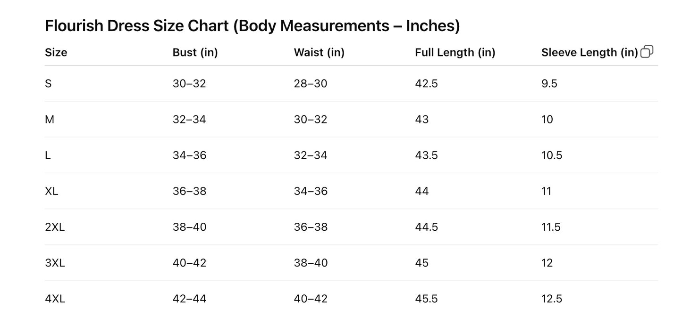Screen dimensions: 682x324
Task: Click full length value 44.5
Action: pos(426,227)
